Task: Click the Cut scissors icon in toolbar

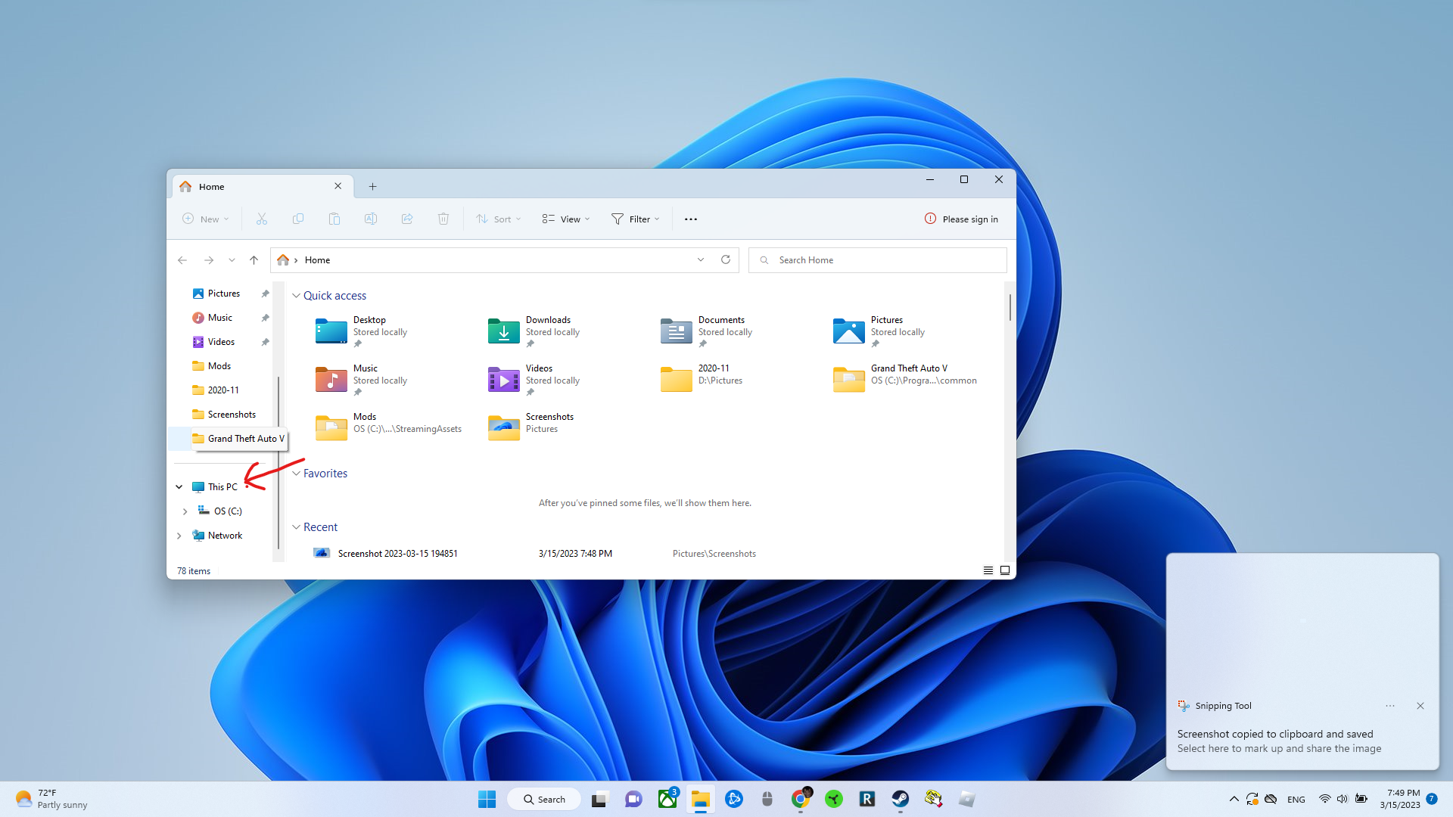Action: [262, 219]
